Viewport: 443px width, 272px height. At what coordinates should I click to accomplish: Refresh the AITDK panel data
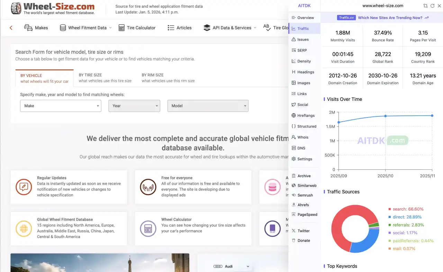tap(432, 6)
